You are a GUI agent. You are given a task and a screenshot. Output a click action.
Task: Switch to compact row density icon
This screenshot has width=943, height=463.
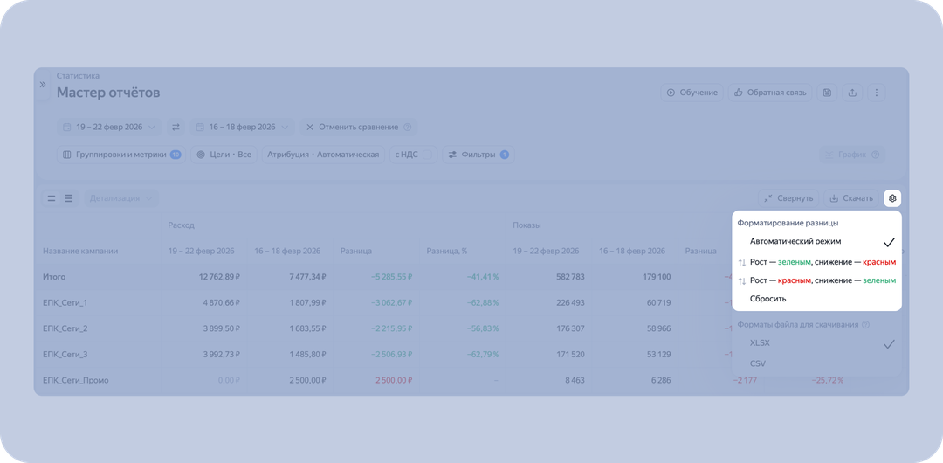point(52,198)
